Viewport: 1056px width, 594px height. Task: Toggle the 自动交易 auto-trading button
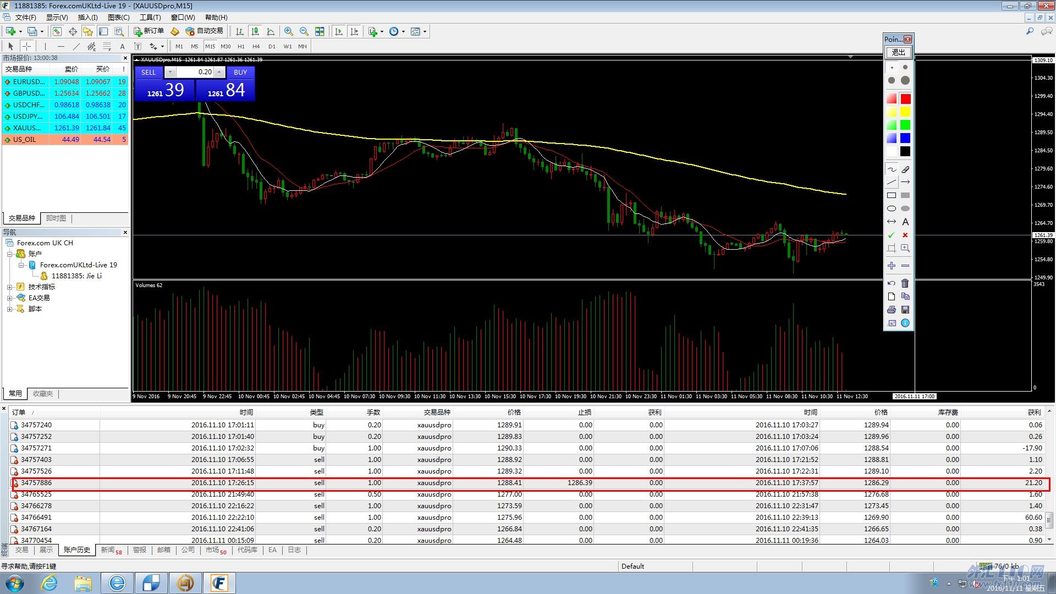pos(205,31)
